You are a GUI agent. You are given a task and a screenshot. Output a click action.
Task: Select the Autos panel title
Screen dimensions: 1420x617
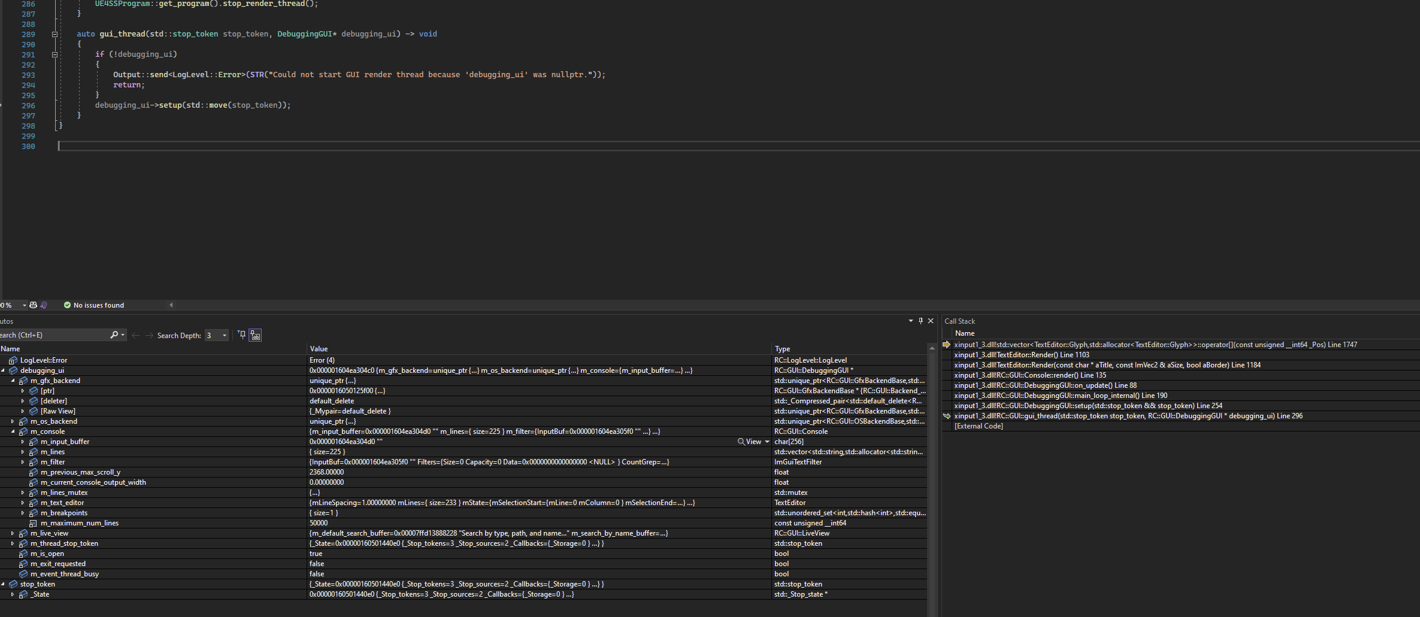tap(7, 321)
